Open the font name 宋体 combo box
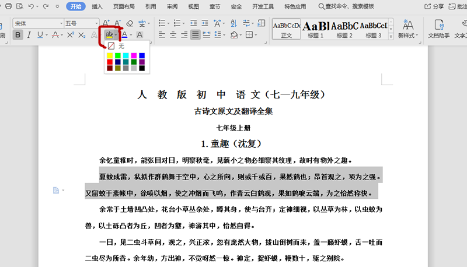The image size is (467, 267). pyautogui.click(x=38, y=23)
